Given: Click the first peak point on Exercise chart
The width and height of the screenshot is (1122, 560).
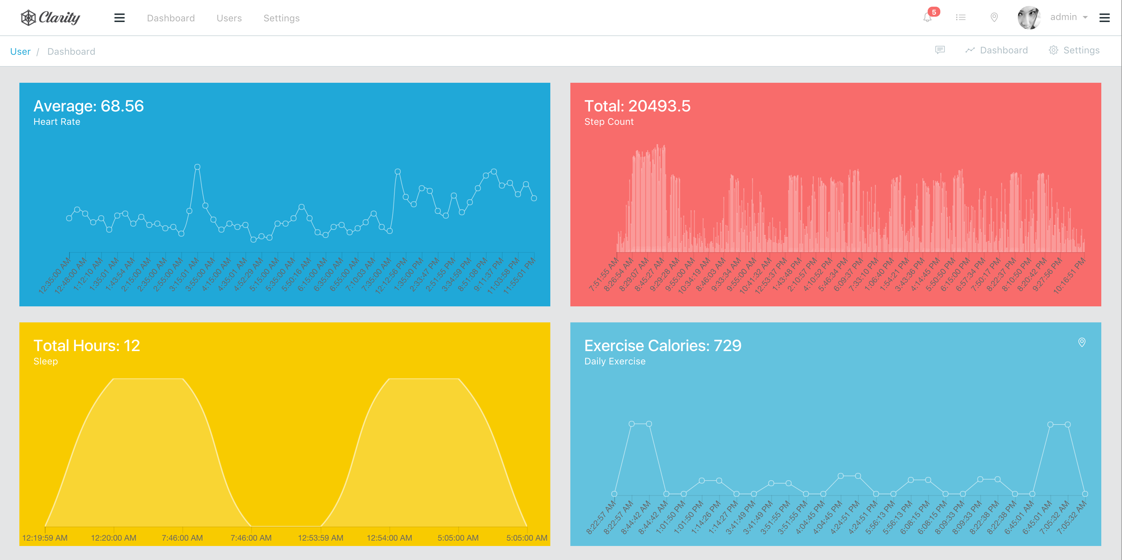Looking at the screenshot, I should 631,424.
